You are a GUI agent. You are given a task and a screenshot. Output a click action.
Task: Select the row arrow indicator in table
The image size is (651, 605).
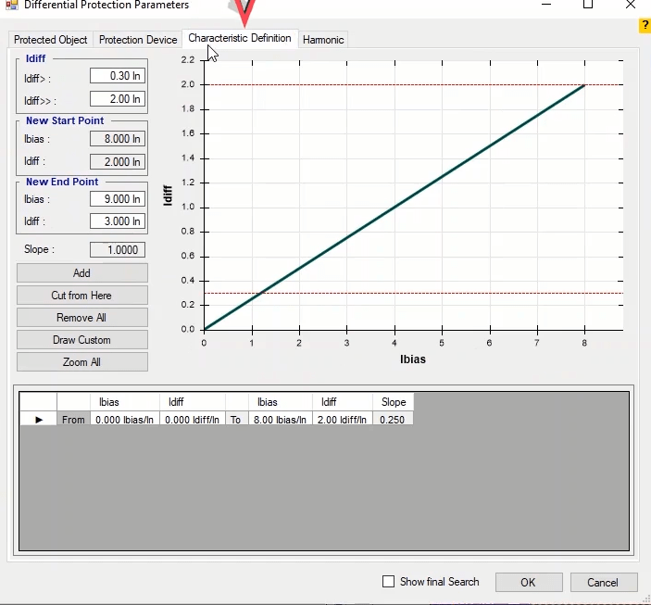point(39,420)
